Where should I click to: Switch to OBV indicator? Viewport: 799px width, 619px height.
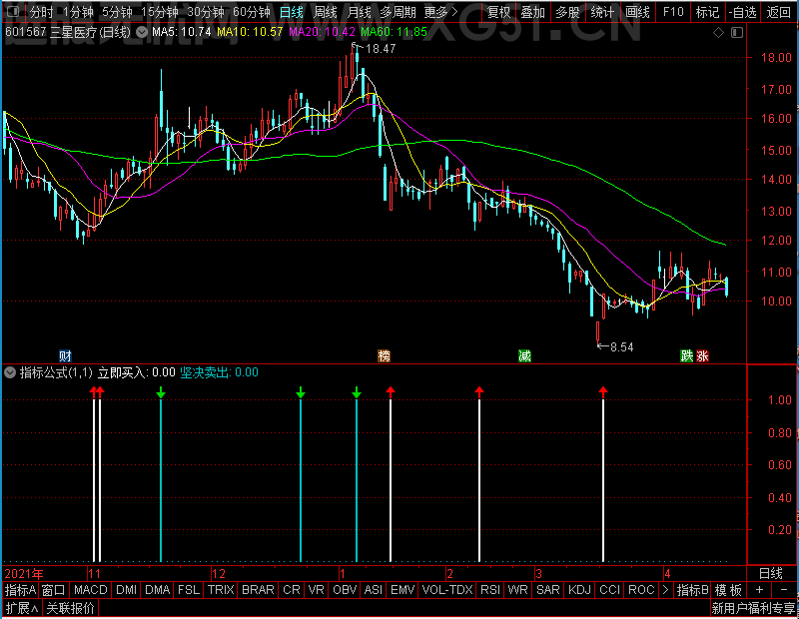345,590
